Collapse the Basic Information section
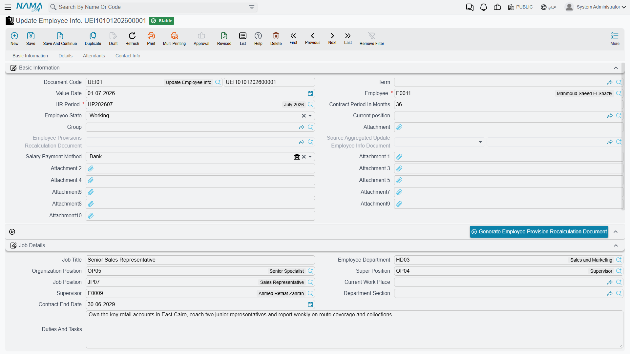 616,68
